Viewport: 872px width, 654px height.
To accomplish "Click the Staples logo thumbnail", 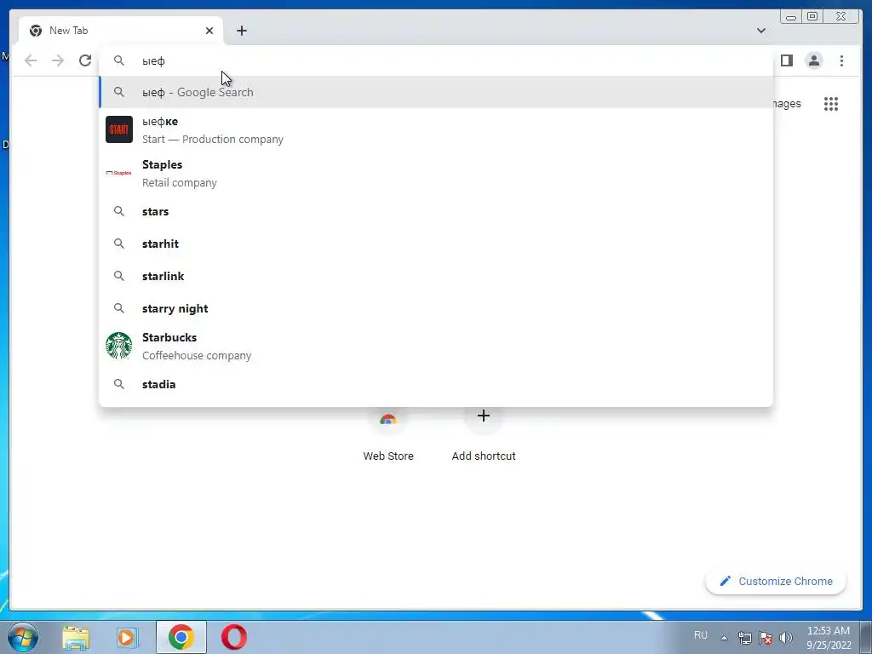I will (119, 173).
